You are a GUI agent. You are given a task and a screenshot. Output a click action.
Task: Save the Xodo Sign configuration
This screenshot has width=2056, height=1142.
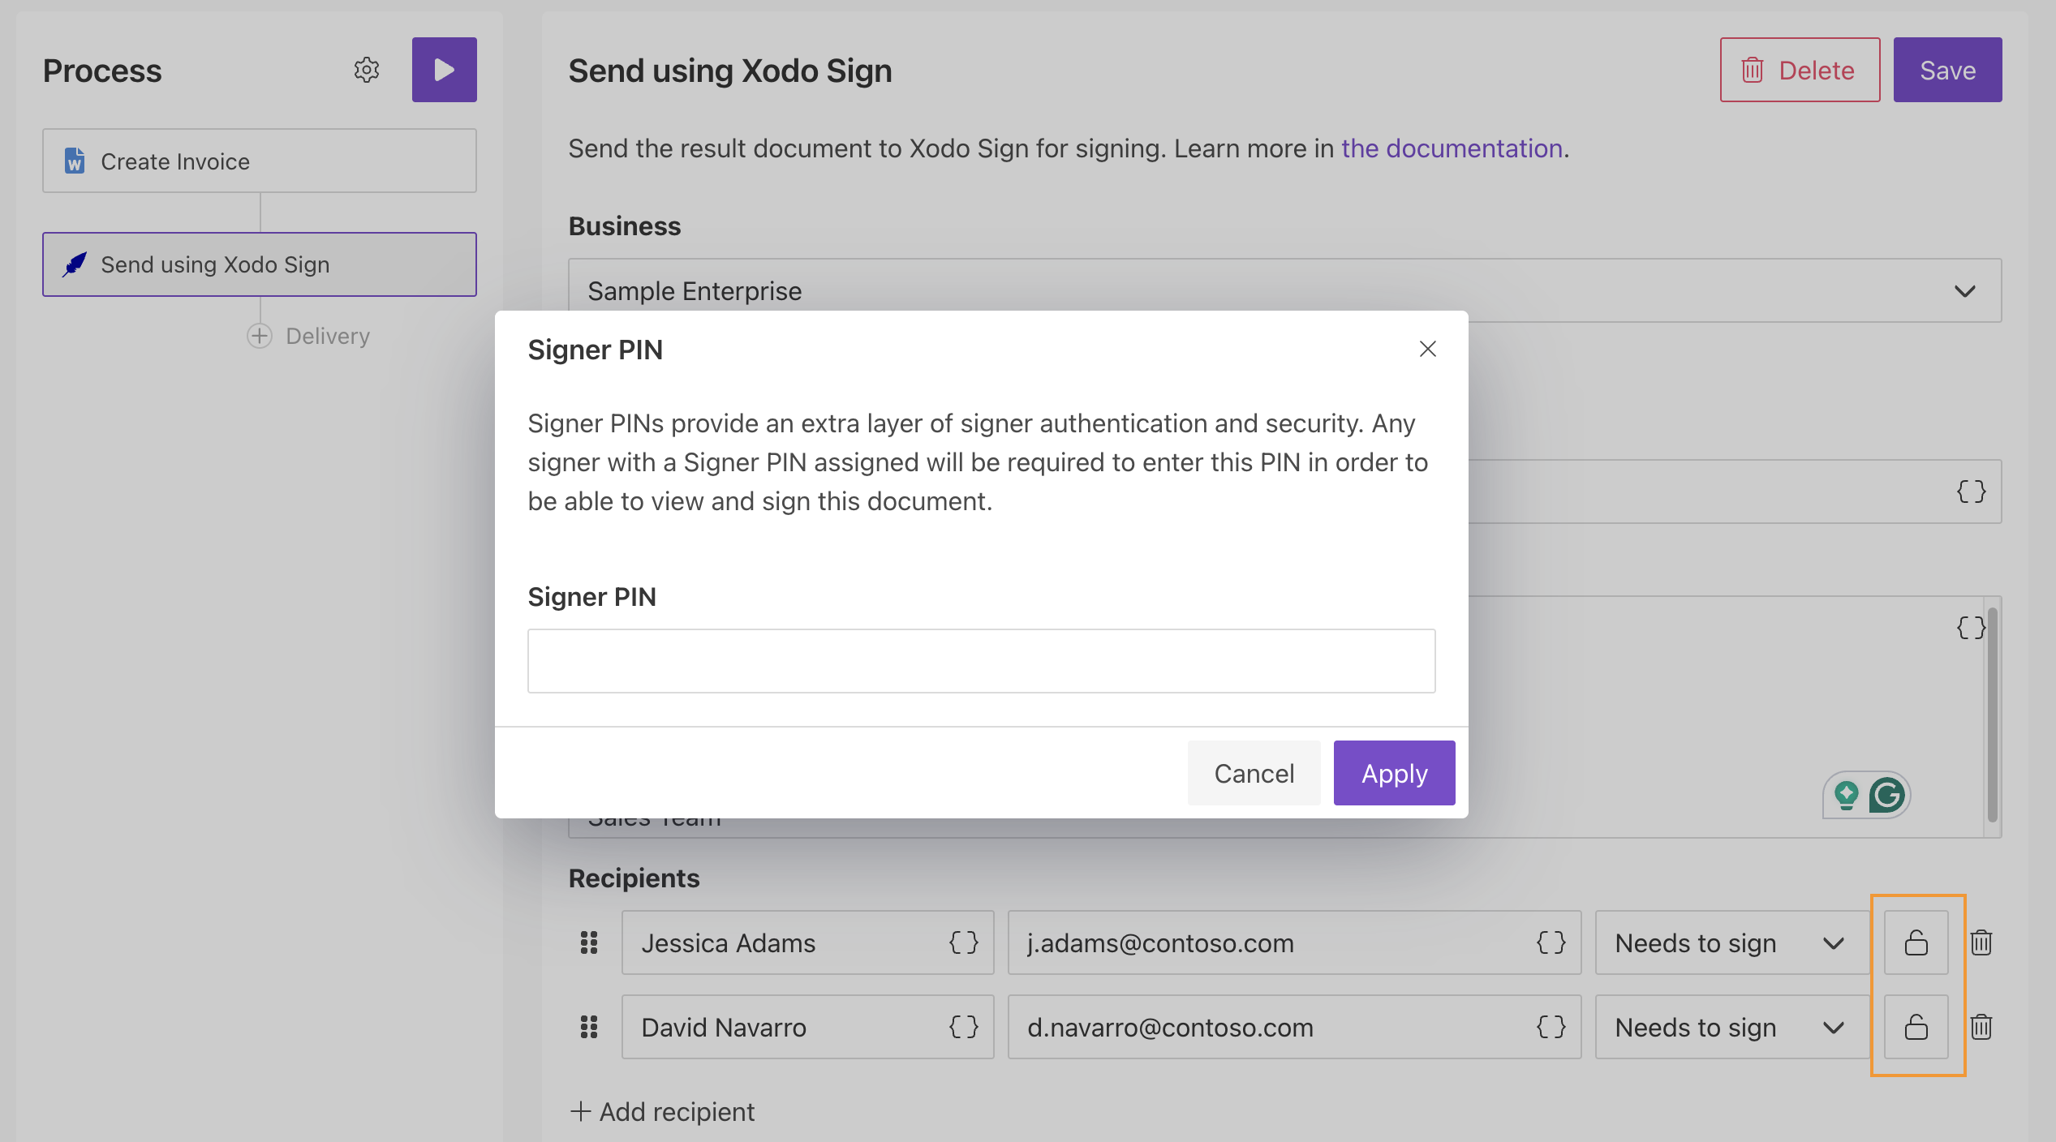tap(1947, 70)
